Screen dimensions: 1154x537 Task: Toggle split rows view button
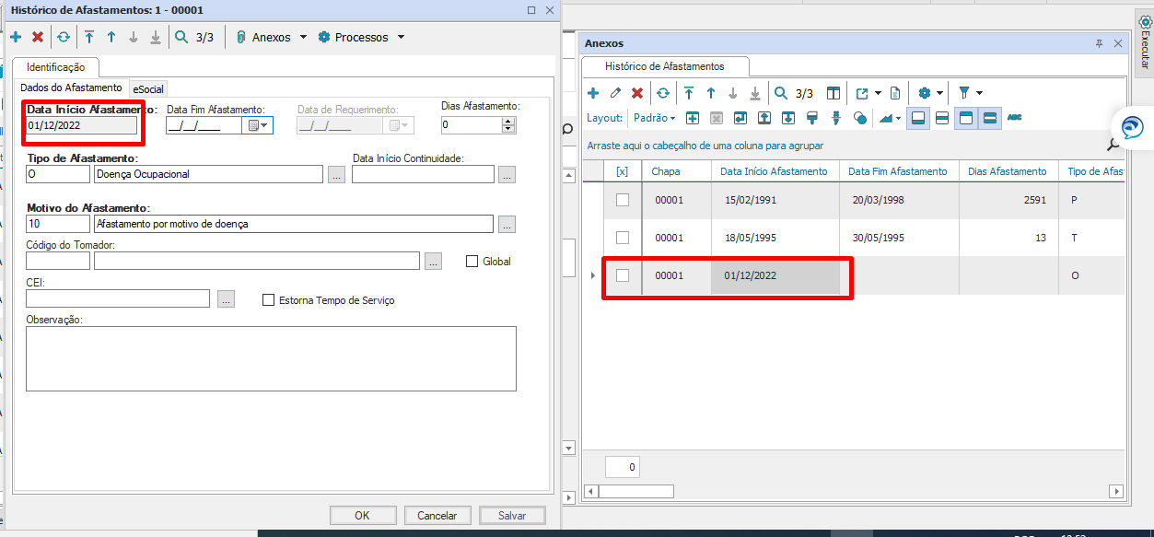[942, 118]
